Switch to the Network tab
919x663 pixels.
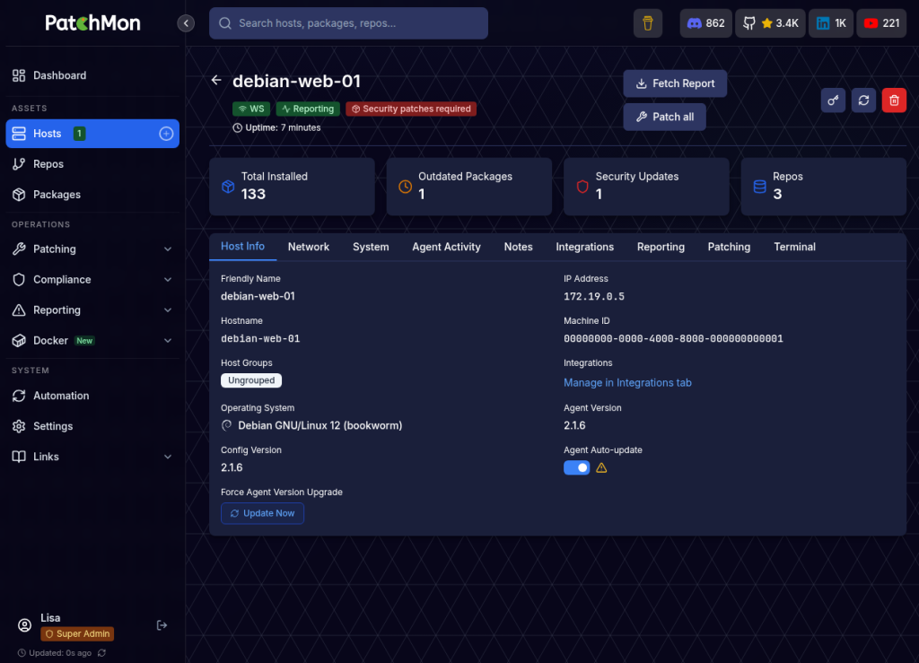309,247
